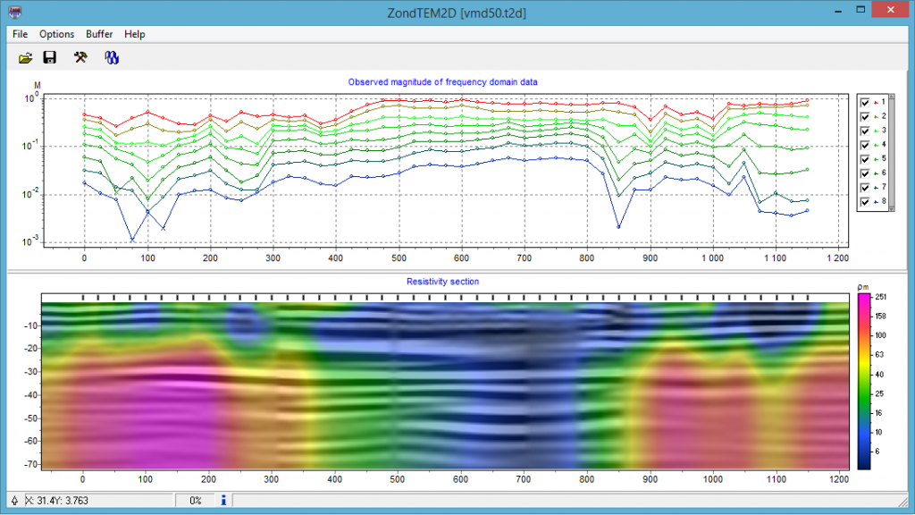The width and height of the screenshot is (915, 515).
Task: Click the Resistivity section title
Action: coord(442,282)
